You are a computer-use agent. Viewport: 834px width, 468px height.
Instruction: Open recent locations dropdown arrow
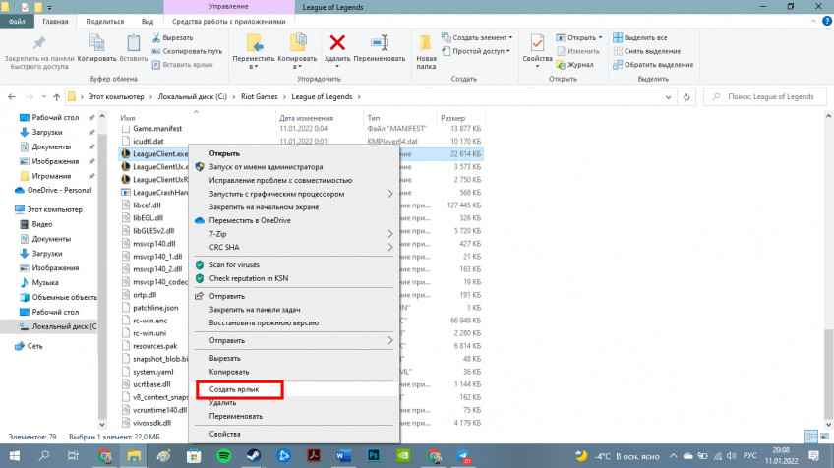click(x=43, y=96)
